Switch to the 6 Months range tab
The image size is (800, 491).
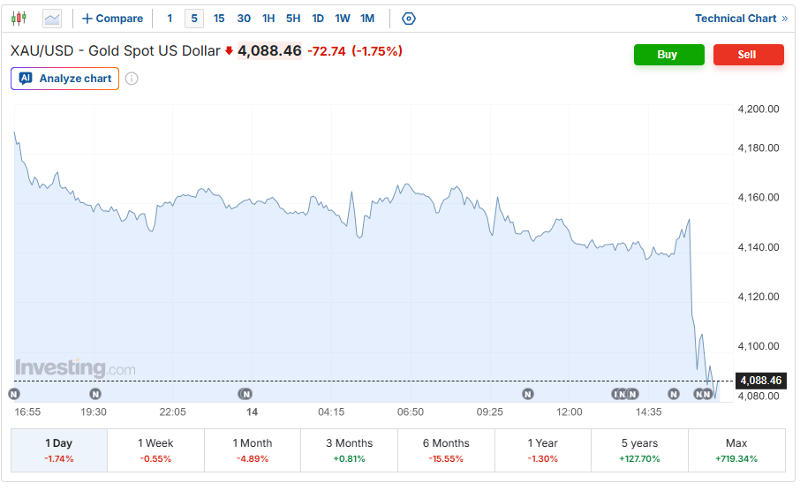446,450
